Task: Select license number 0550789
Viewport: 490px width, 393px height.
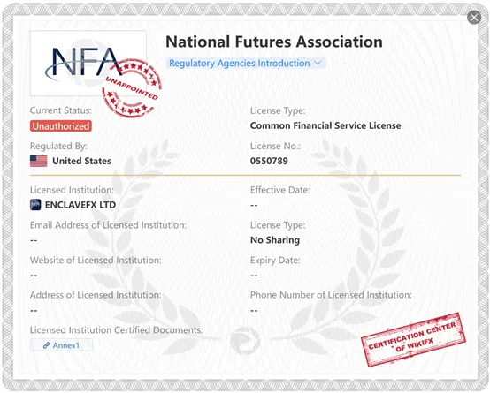Action: click(269, 161)
